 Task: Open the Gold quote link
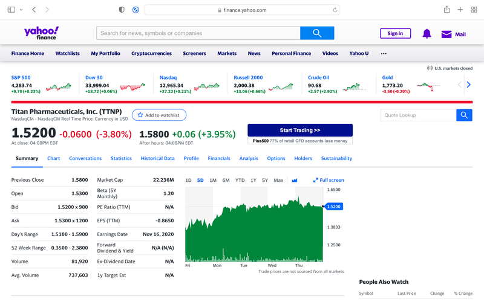[387, 78]
